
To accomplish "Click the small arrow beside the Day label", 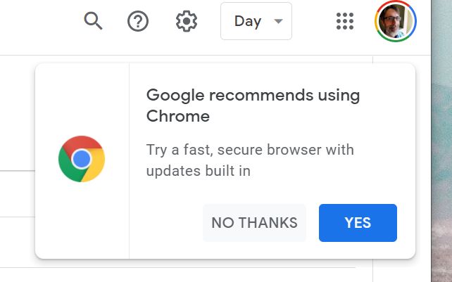I will pos(278,21).
